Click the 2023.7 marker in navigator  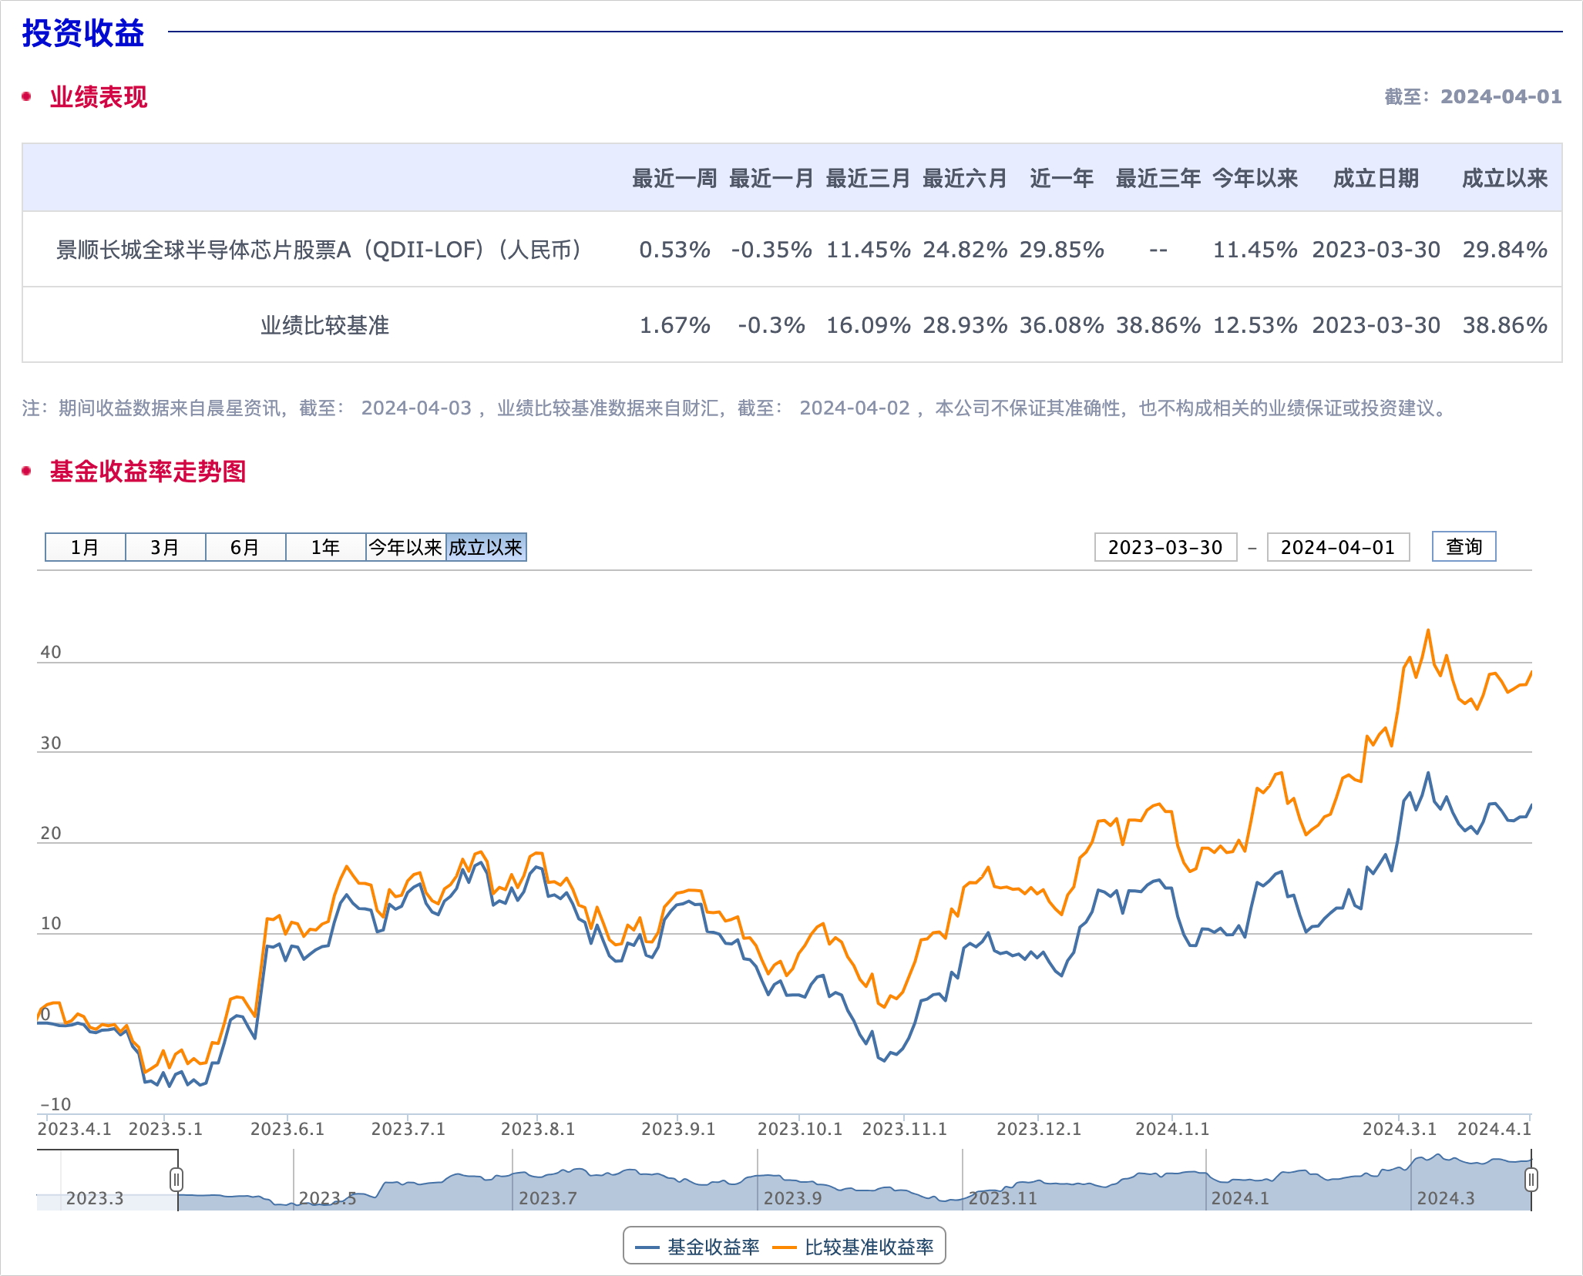547,1198
